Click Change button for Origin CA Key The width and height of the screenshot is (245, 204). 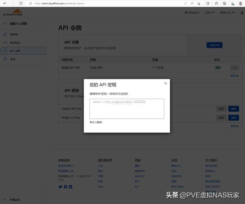click(x=221, y=118)
